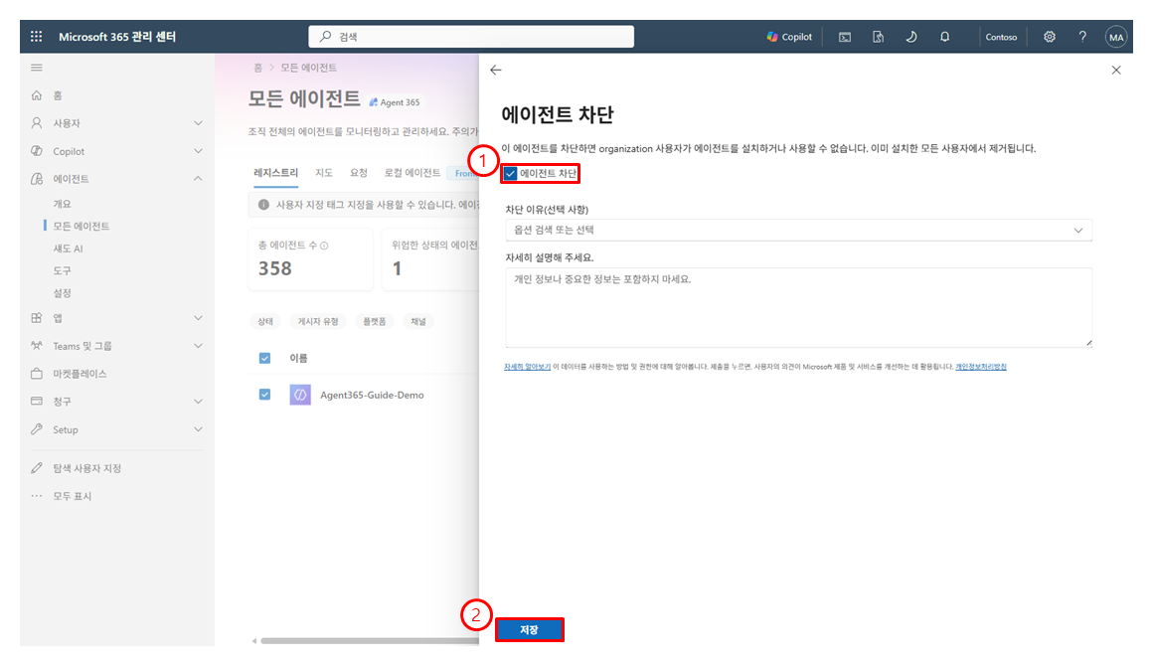Click the help question mark icon
Image resolution: width=1152 pixels, height=664 pixels.
1082,37
